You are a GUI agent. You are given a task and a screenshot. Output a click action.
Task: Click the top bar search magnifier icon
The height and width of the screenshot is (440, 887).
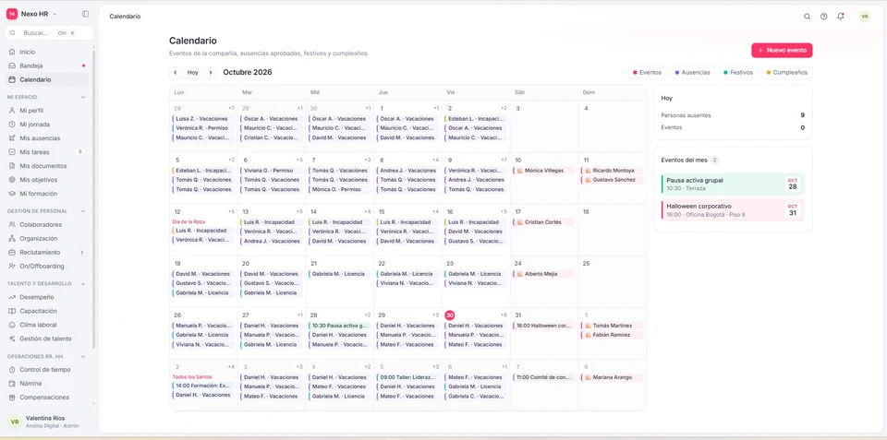pos(808,17)
